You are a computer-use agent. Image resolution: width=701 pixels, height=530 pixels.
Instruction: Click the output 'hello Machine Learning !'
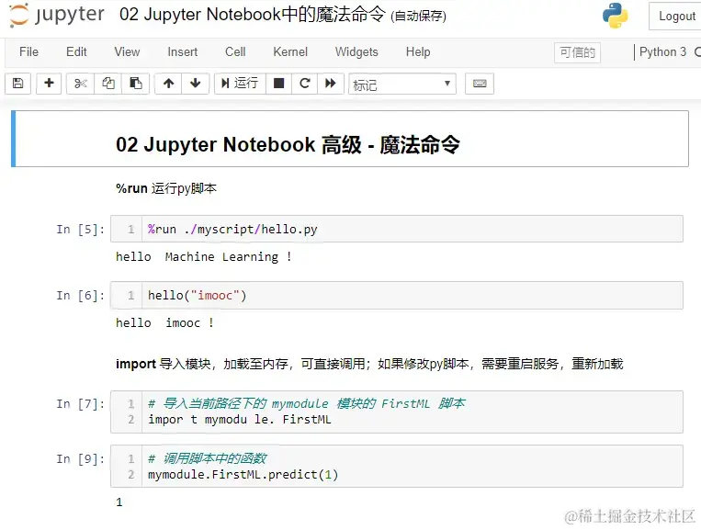[x=203, y=257]
